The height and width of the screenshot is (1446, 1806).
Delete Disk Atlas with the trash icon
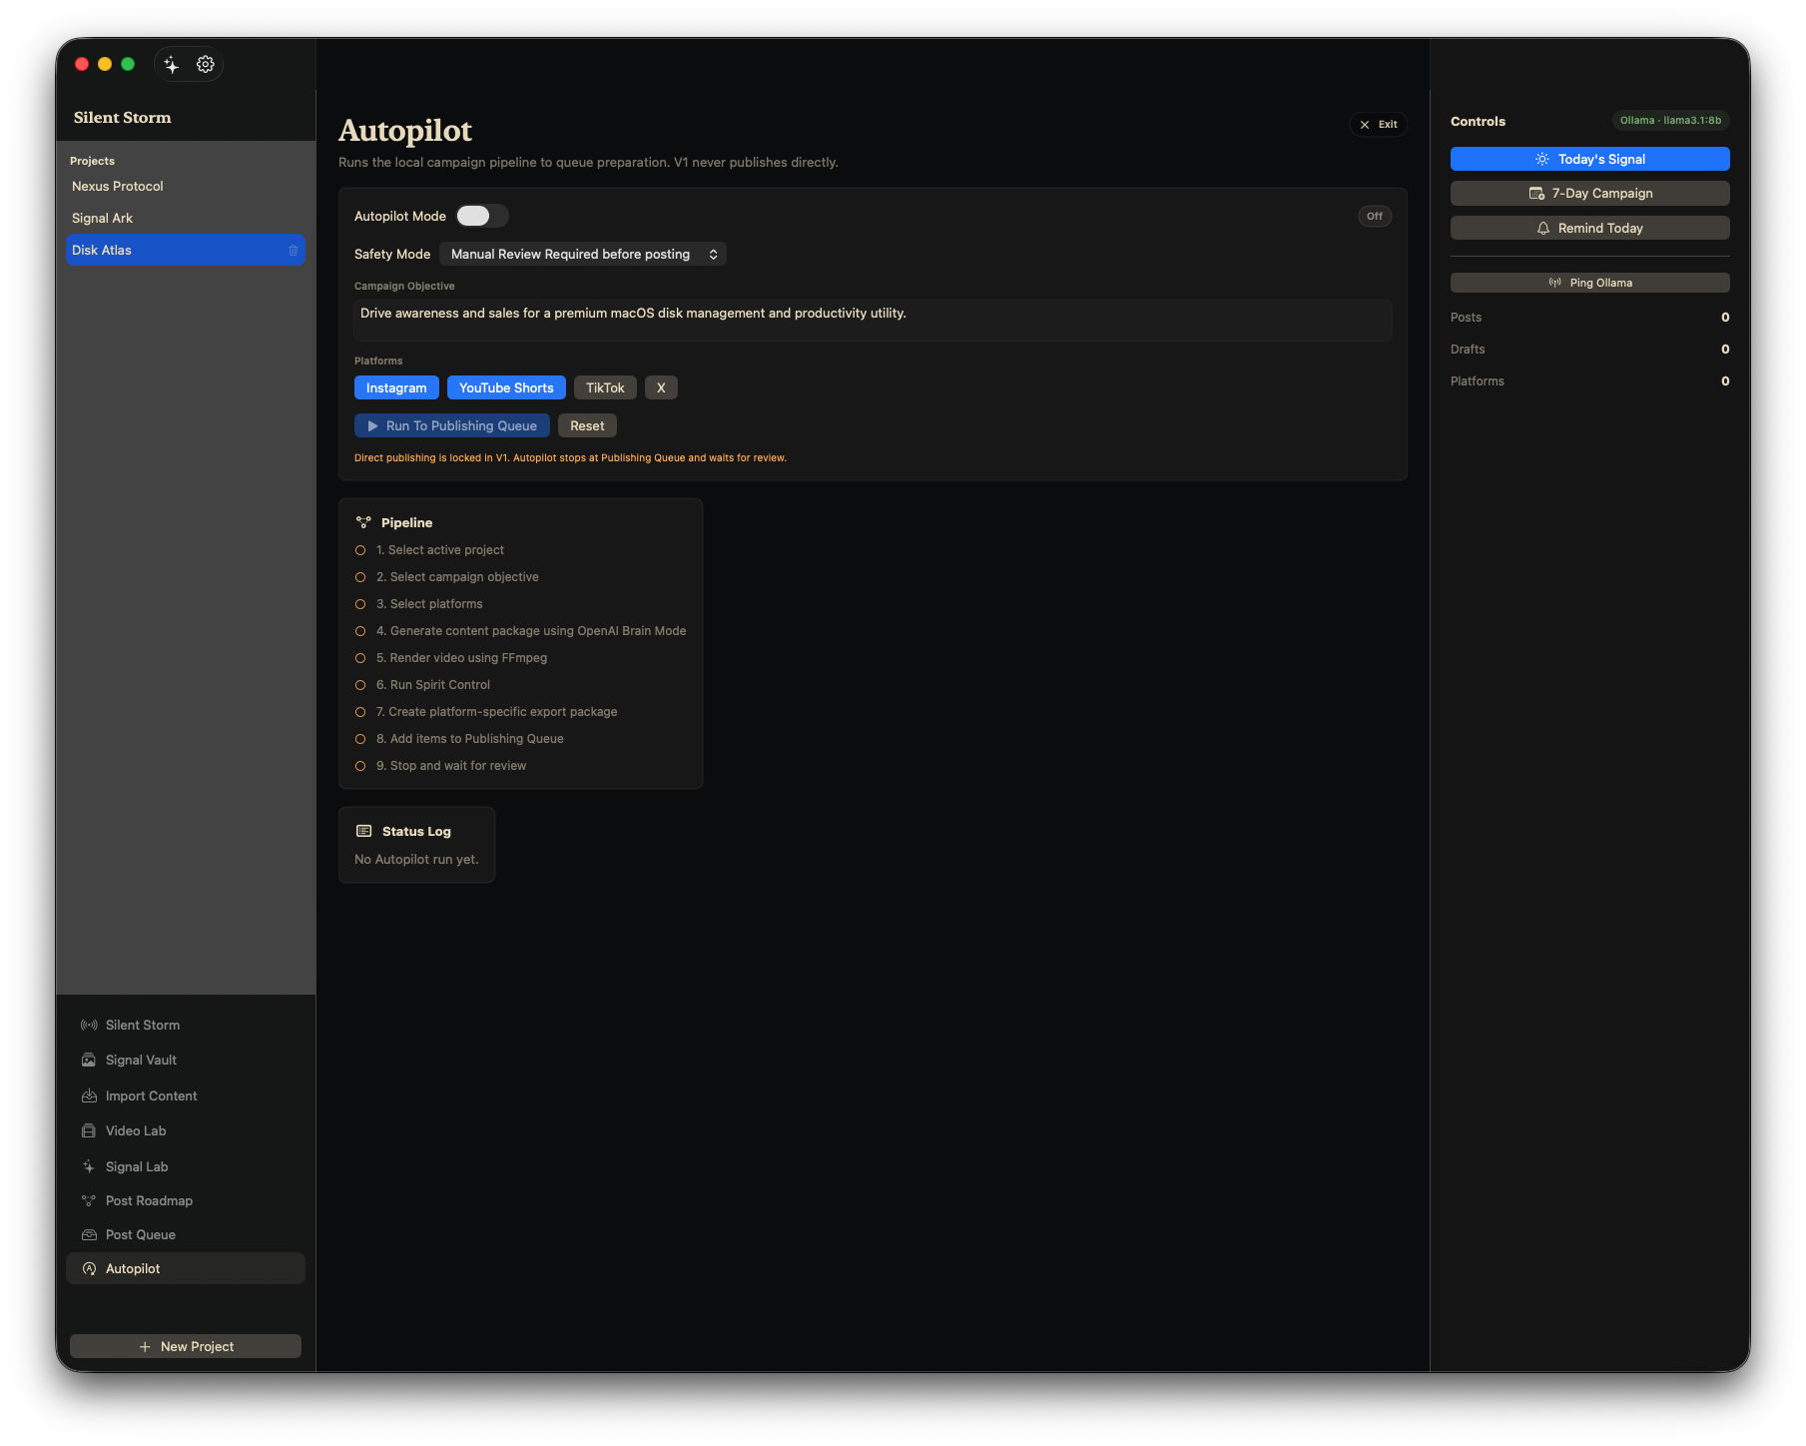pyautogui.click(x=293, y=251)
